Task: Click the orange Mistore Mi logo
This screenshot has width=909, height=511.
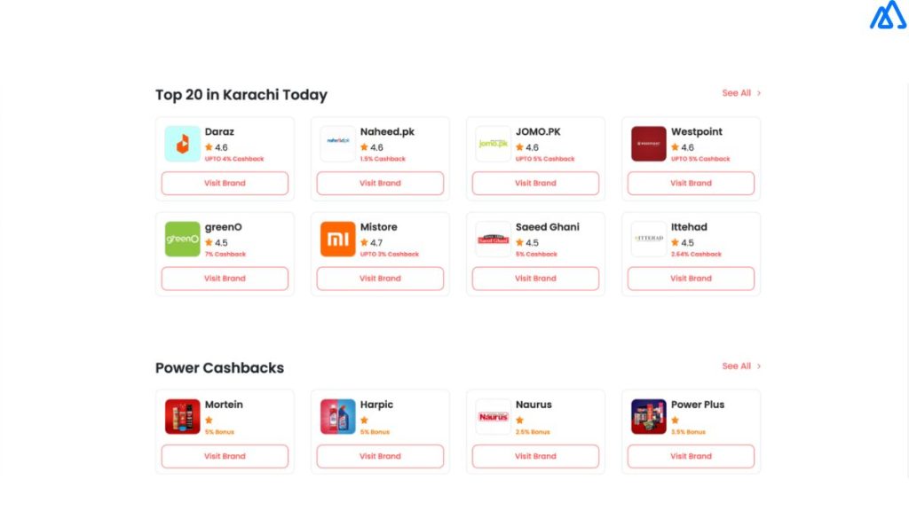Action: pyautogui.click(x=337, y=239)
